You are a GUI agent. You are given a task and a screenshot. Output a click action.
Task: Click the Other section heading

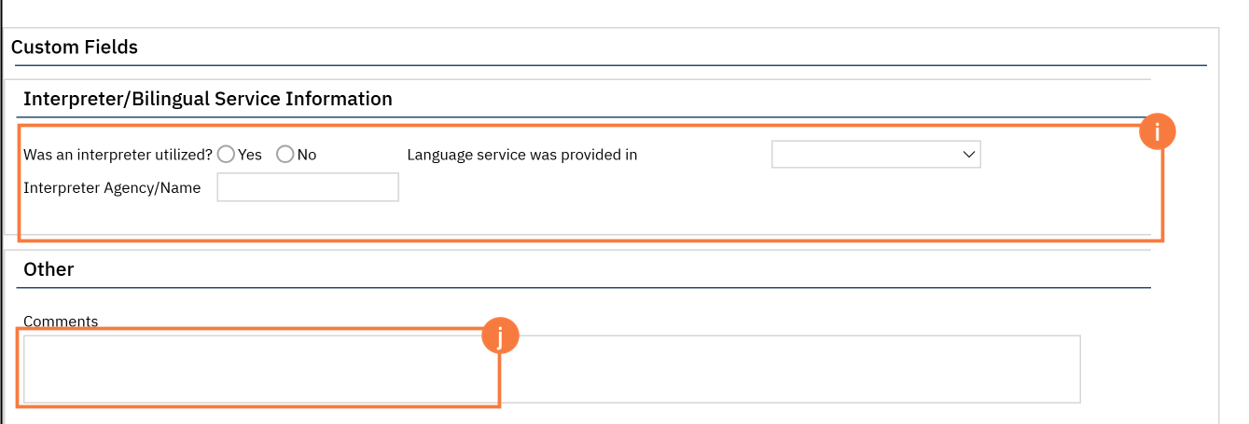click(x=49, y=270)
